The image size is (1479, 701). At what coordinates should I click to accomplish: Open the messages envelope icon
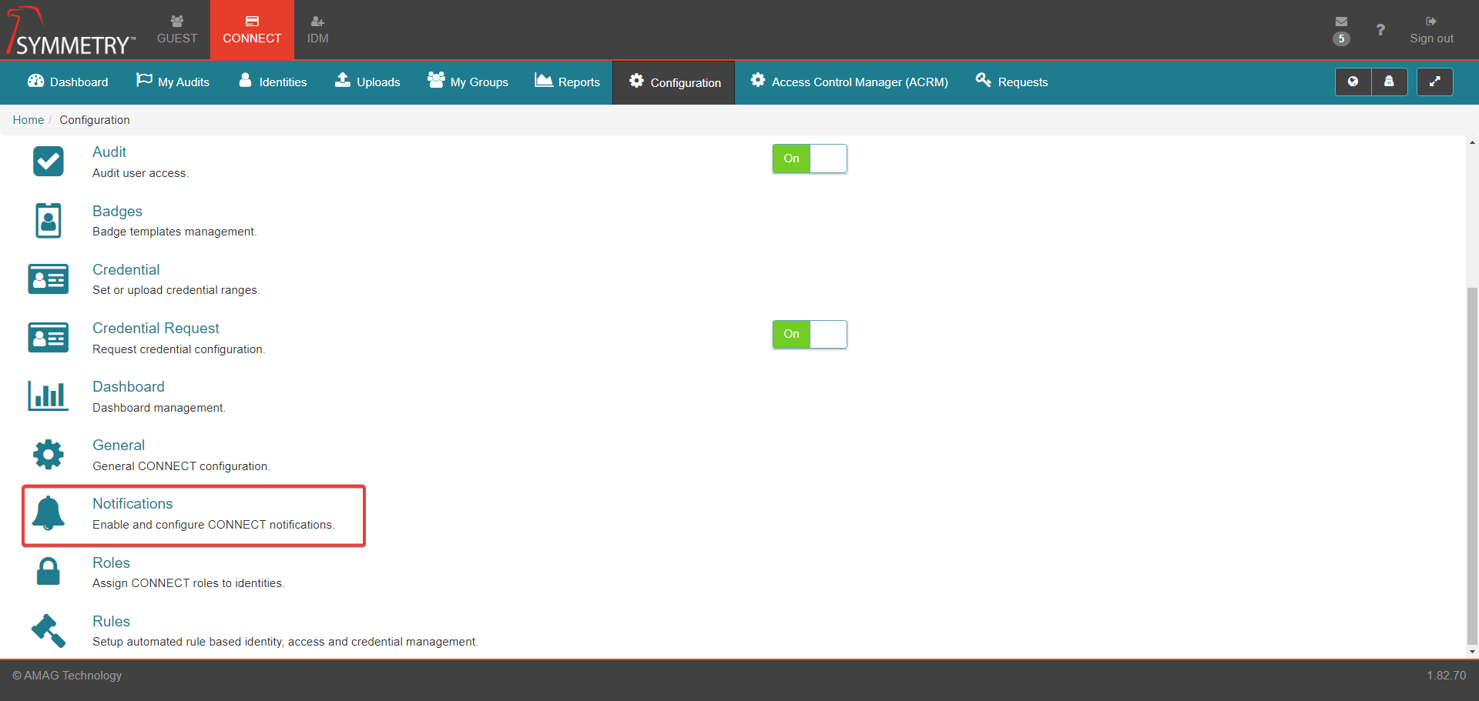[x=1341, y=22]
